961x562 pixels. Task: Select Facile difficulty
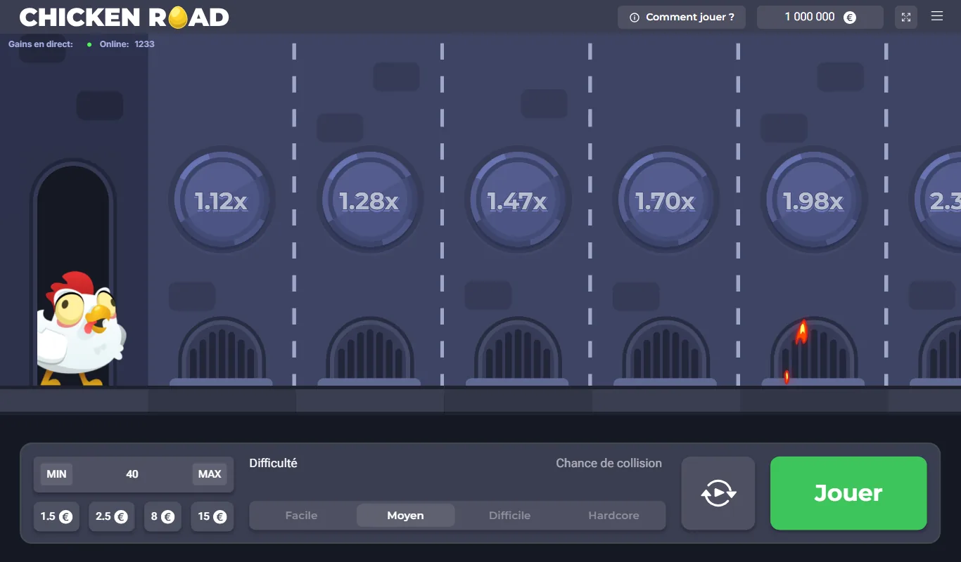(301, 516)
